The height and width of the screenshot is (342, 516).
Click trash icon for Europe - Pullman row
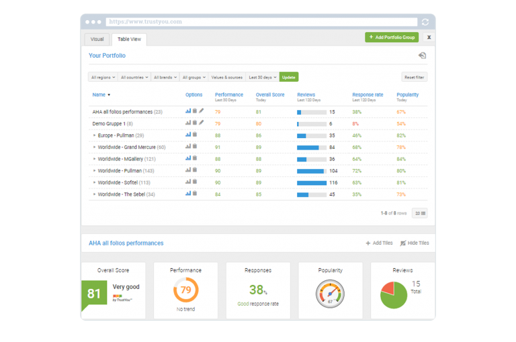coord(195,135)
